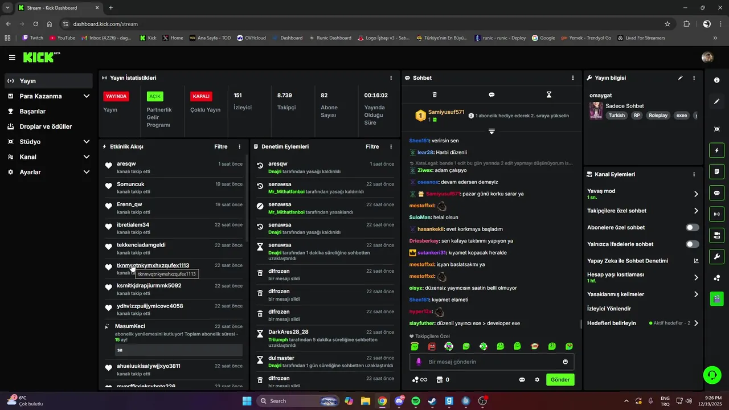Image resolution: width=729 pixels, height=410 pixels.
Task: Open Steam from Windows taskbar
Action: click(432, 401)
